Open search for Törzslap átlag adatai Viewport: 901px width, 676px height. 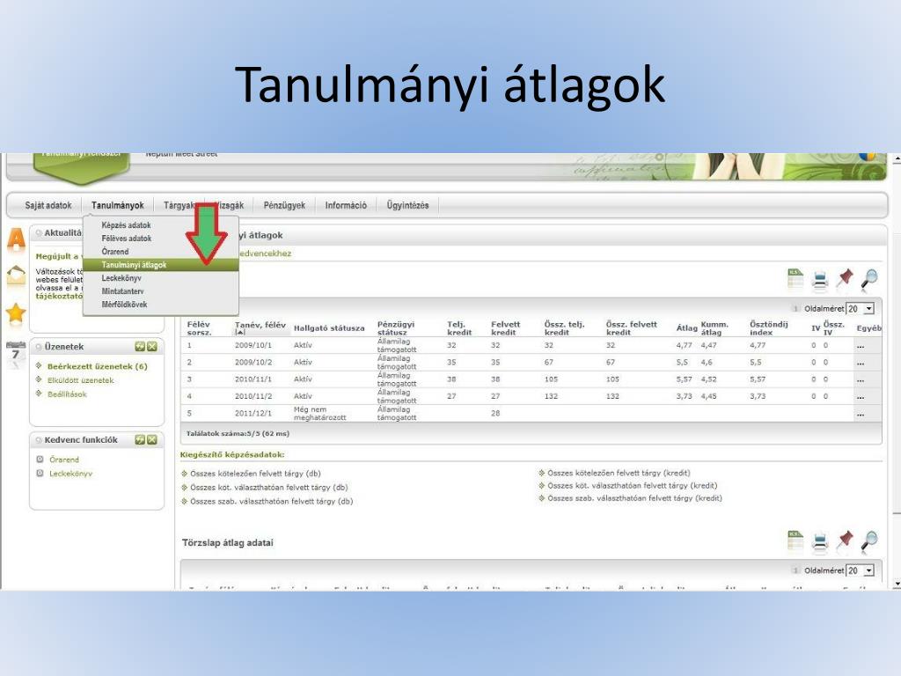pos(869,541)
